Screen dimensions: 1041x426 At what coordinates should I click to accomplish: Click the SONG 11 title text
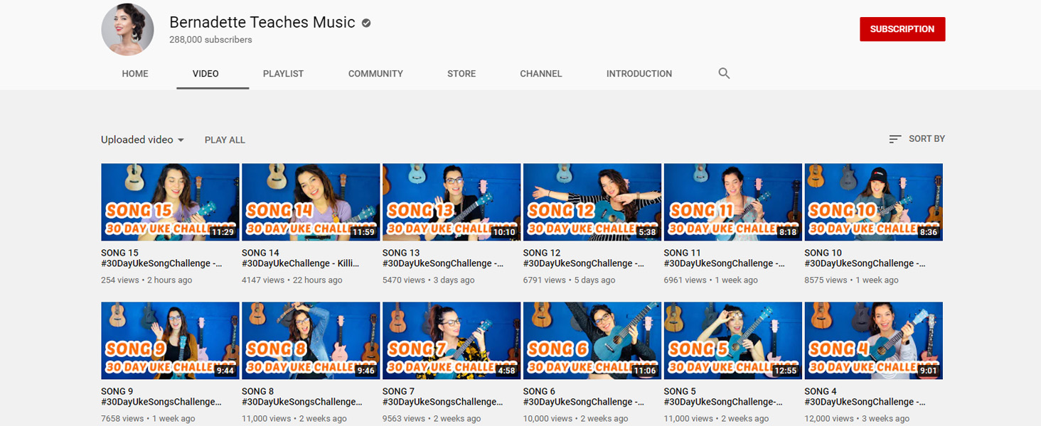pos(725,258)
